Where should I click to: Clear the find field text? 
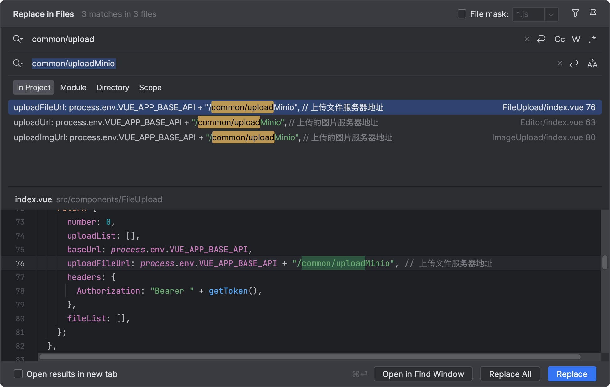pyautogui.click(x=527, y=39)
